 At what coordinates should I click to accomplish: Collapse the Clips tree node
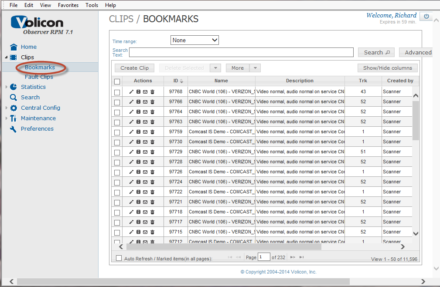6,57
